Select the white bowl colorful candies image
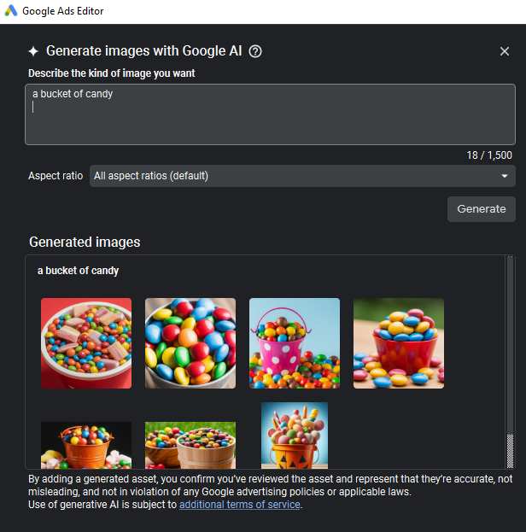The image size is (526, 532). [x=190, y=343]
